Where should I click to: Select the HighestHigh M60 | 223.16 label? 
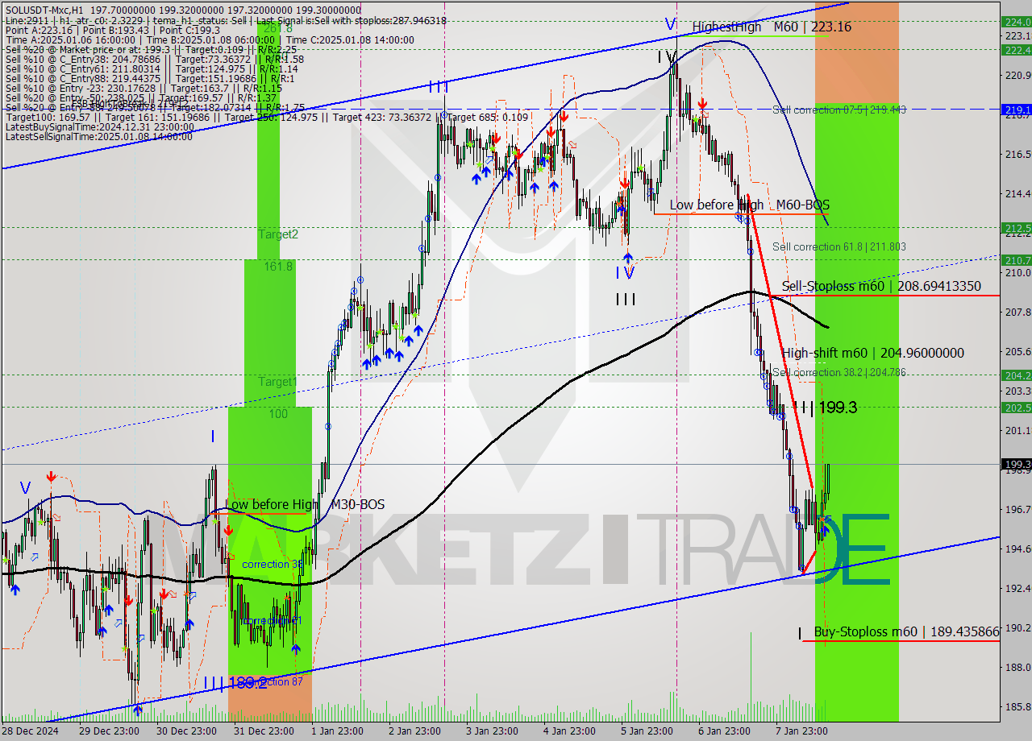772,27
